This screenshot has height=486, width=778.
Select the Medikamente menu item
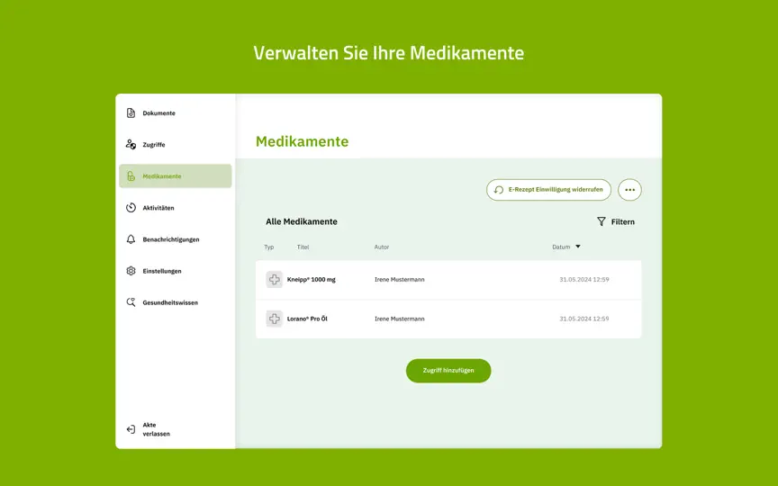coord(176,176)
